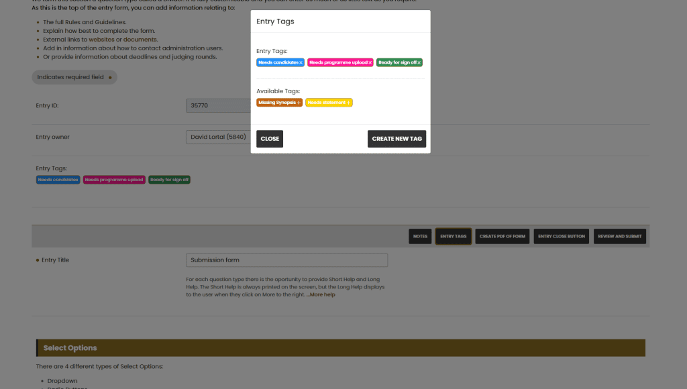Click the Create New Tag button
The image size is (687, 389).
397,139
